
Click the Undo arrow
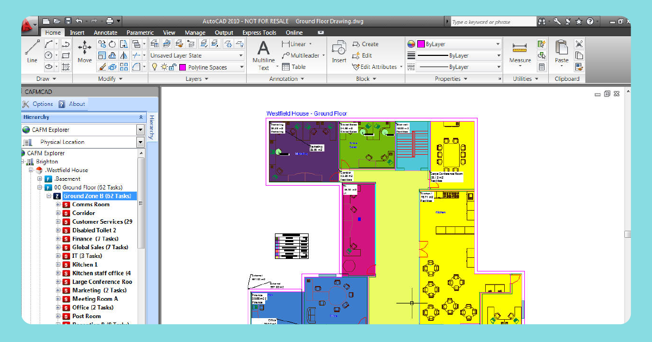[79, 21]
